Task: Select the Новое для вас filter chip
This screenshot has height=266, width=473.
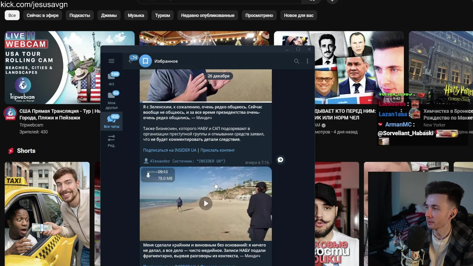Action: click(x=299, y=16)
